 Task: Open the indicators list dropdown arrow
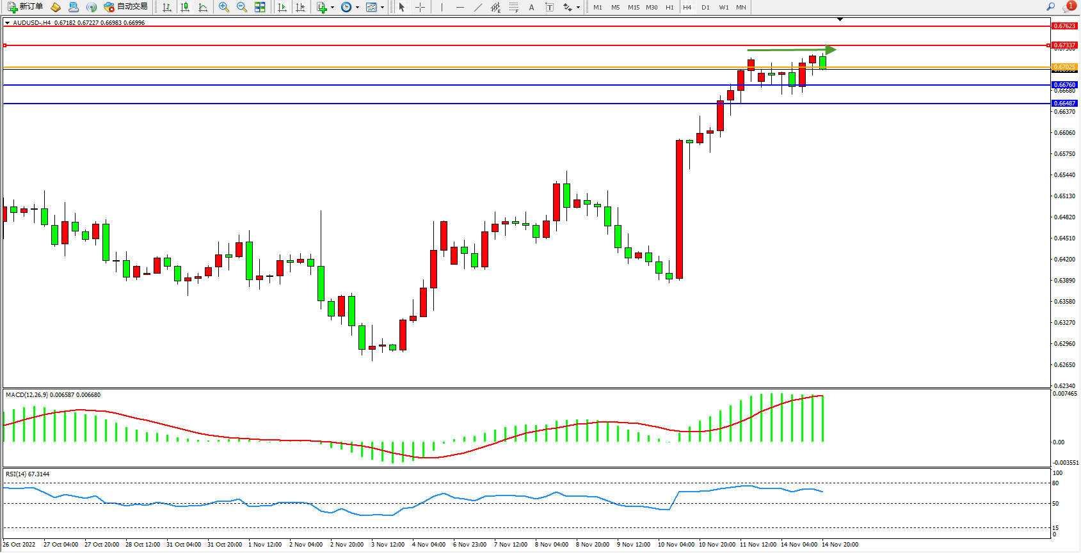point(332,8)
